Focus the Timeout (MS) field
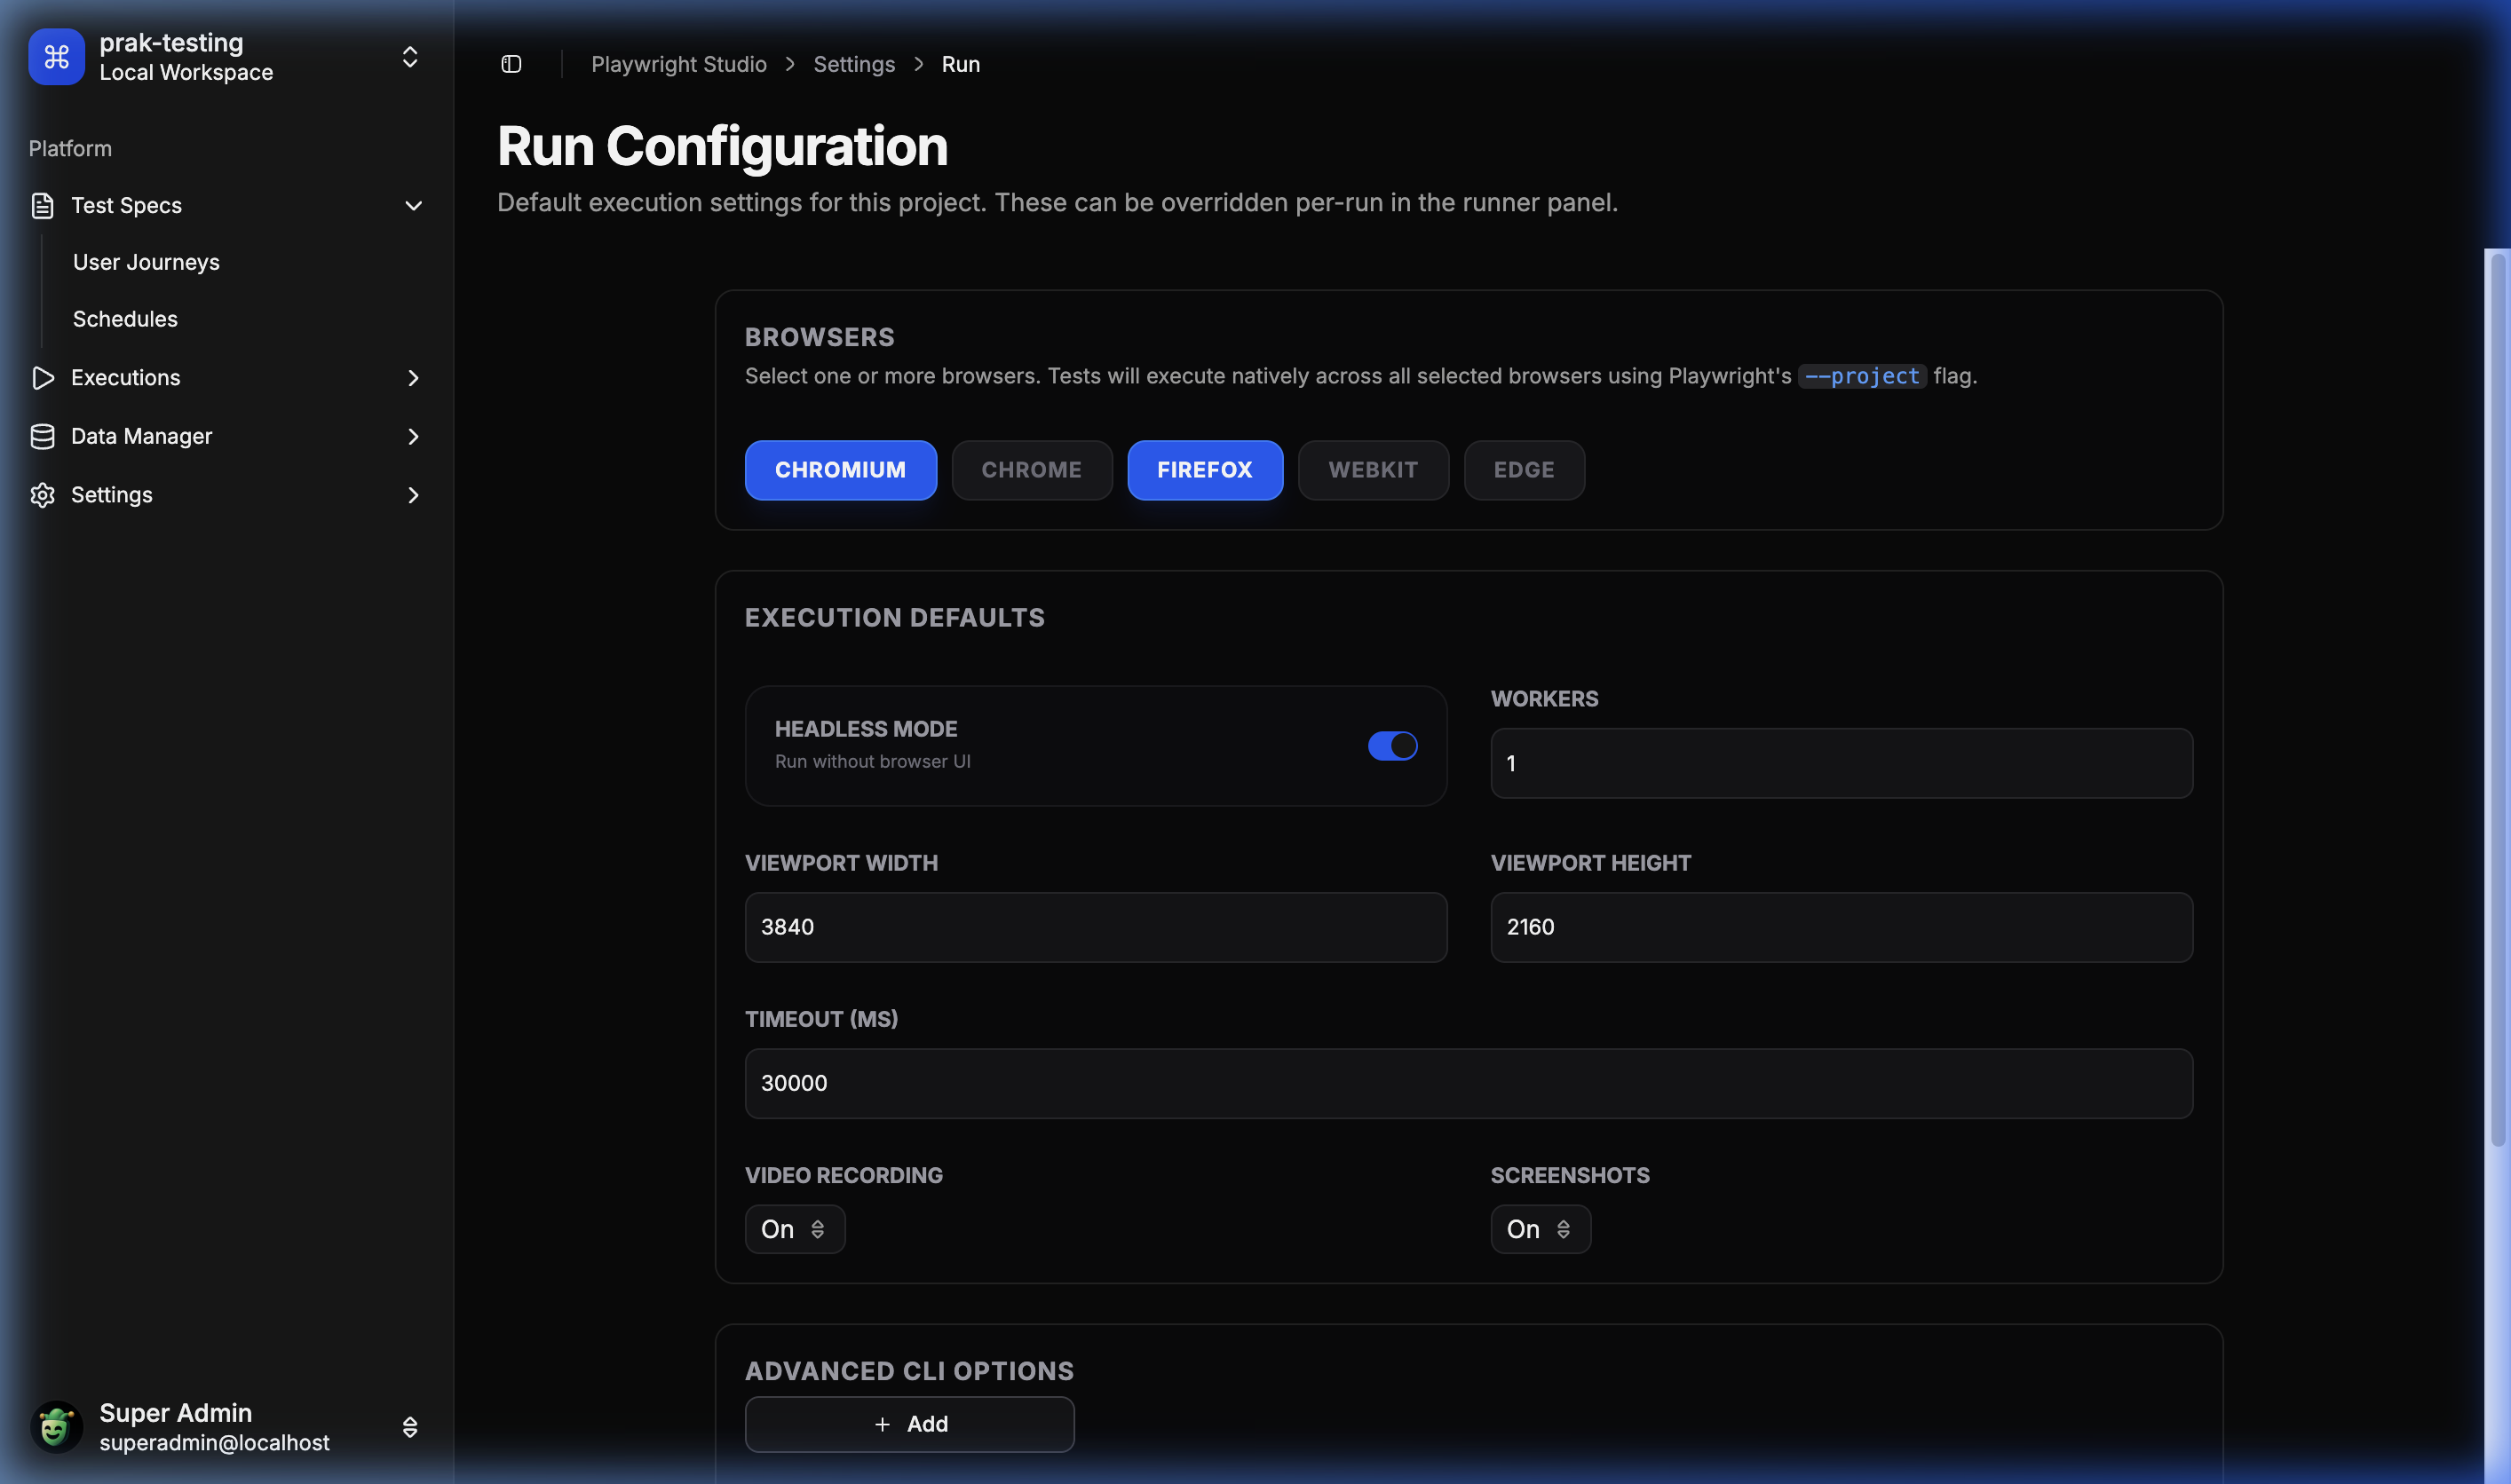This screenshot has width=2511, height=1484. 1469,1083
